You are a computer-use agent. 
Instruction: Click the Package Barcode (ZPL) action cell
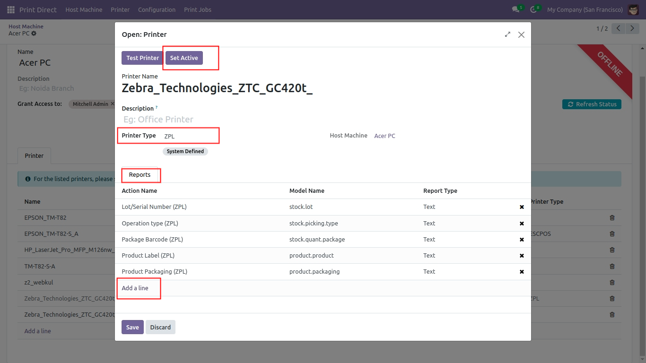(152, 240)
